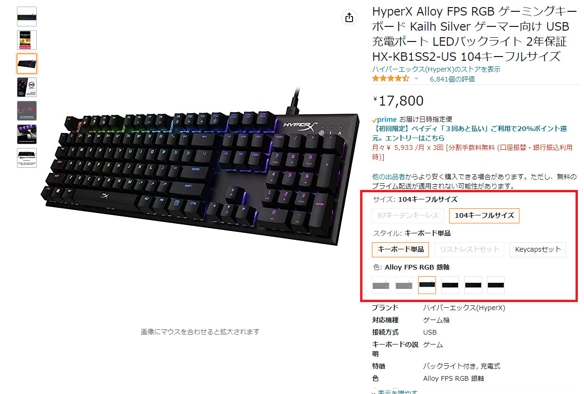The image size is (584, 394).
Task: Select the sixth thumbnail with purple keys
Action: click(27, 134)
